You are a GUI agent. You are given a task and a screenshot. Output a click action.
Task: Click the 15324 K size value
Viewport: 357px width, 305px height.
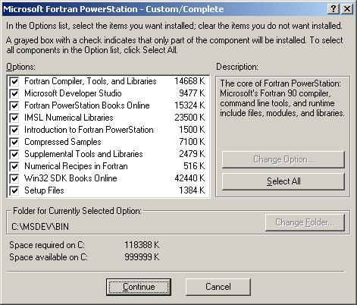point(189,105)
